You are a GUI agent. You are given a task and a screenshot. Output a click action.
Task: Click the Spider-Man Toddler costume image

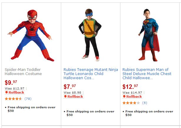[31, 35]
